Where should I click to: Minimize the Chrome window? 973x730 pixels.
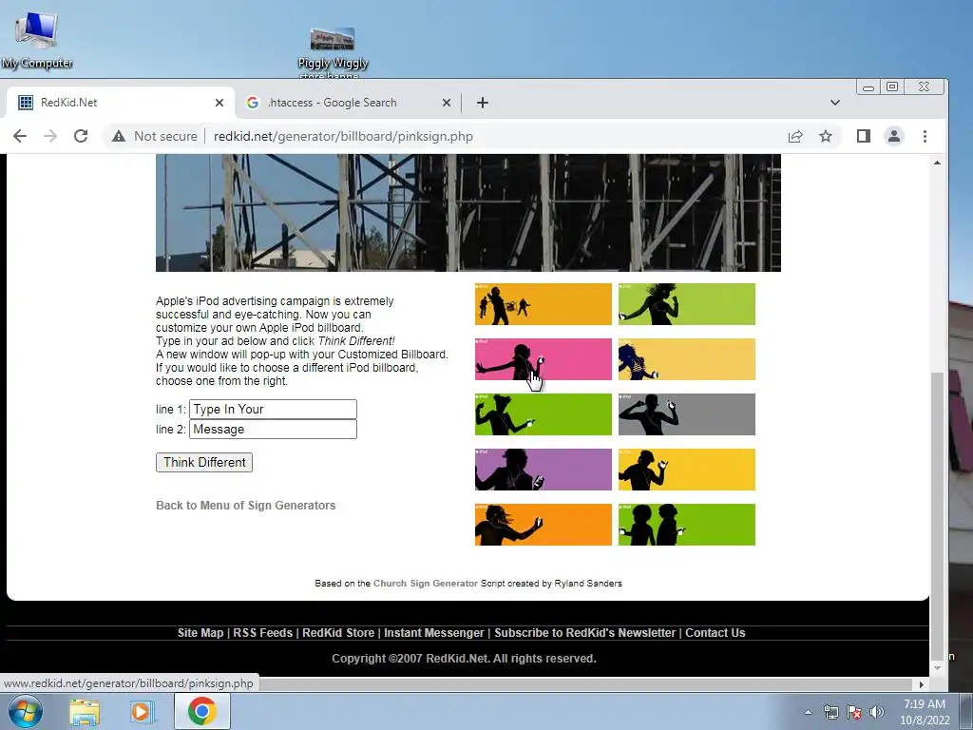click(868, 86)
